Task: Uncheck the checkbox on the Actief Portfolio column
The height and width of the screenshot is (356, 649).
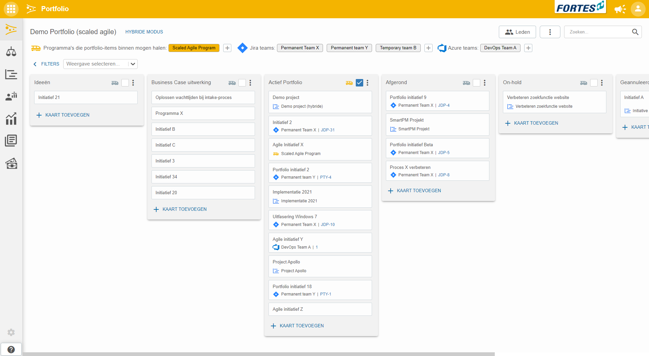Action: click(360, 82)
